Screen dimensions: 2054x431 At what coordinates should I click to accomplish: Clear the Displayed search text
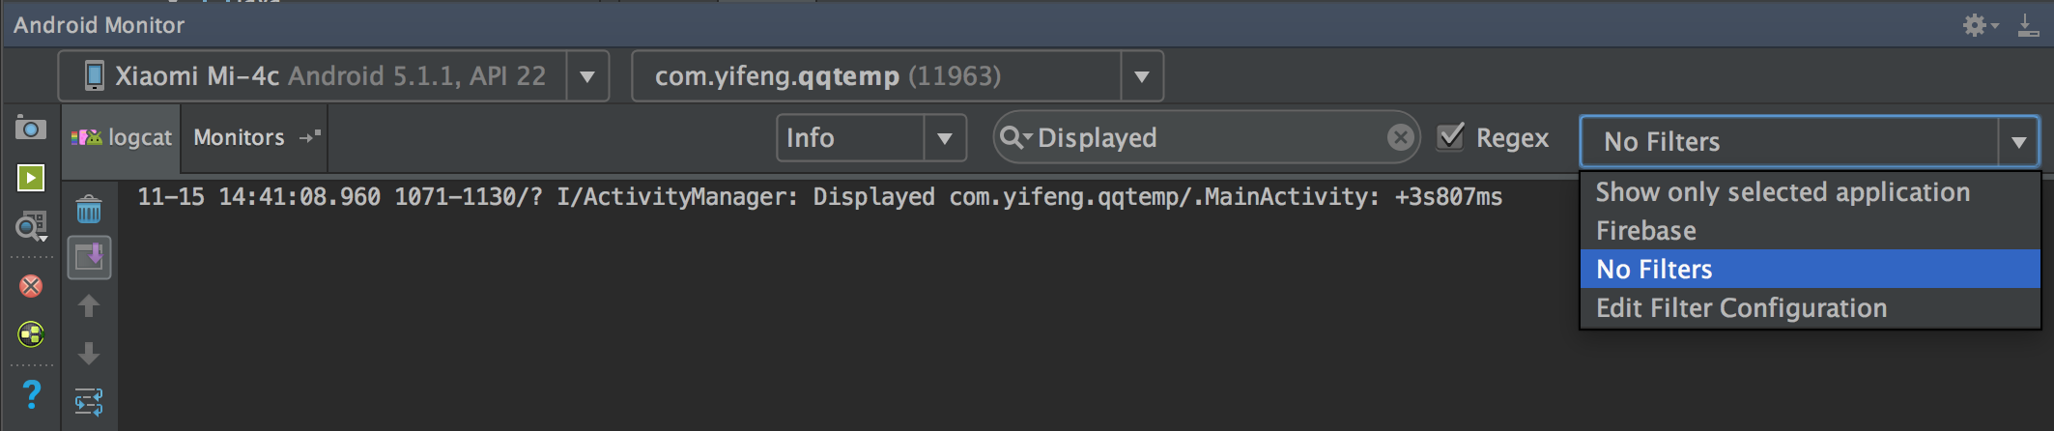pos(1400,138)
